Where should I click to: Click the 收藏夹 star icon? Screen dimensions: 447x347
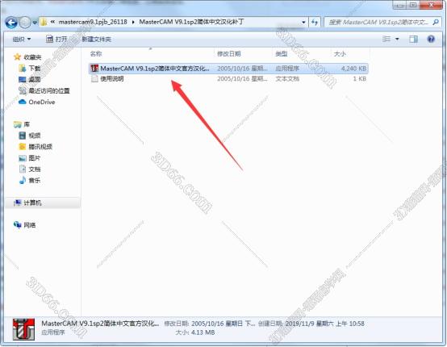click(x=17, y=57)
